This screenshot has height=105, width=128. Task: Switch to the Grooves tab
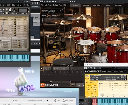86,5
